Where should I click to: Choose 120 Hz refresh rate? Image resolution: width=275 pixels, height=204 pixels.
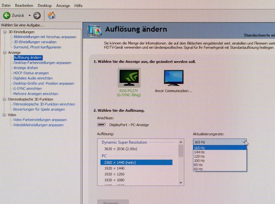220,156
